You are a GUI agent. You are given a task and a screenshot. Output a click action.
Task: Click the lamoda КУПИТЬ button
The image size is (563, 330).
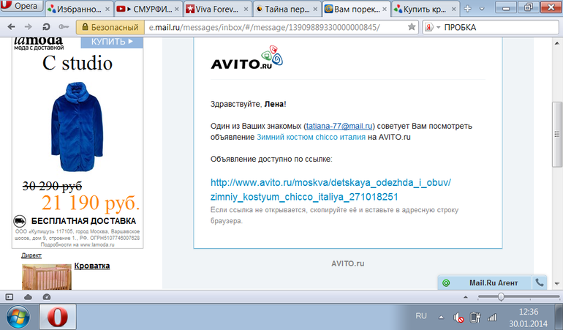pyautogui.click(x=112, y=42)
